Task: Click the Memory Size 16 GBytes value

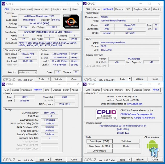Action: tap(24, 101)
